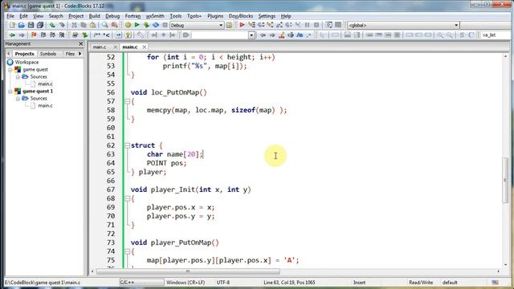514x289 pixels.
Task: Close the Management panel
Action: tap(80, 43)
